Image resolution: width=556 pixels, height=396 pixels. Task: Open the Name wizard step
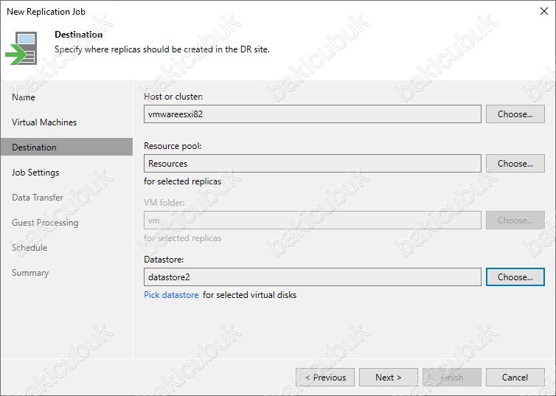[24, 97]
